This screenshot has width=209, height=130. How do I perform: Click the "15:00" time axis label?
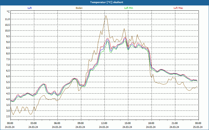tap(128, 123)
